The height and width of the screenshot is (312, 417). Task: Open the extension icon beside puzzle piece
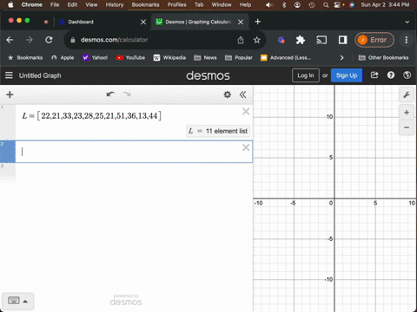tap(281, 40)
